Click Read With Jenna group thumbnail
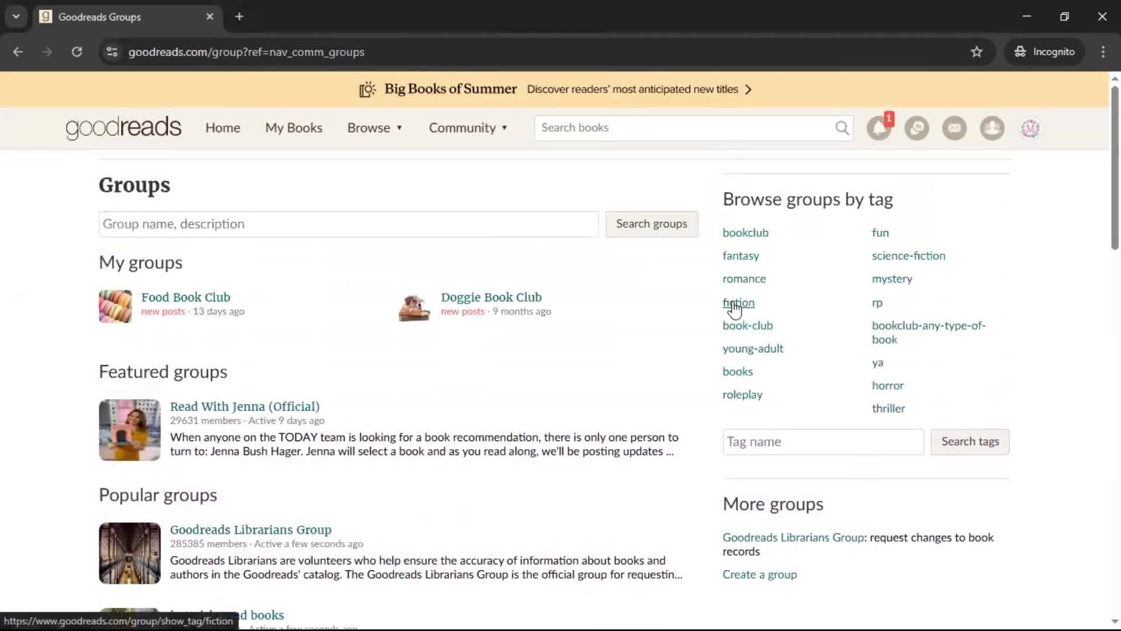1121x631 pixels. pyautogui.click(x=130, y=431)
